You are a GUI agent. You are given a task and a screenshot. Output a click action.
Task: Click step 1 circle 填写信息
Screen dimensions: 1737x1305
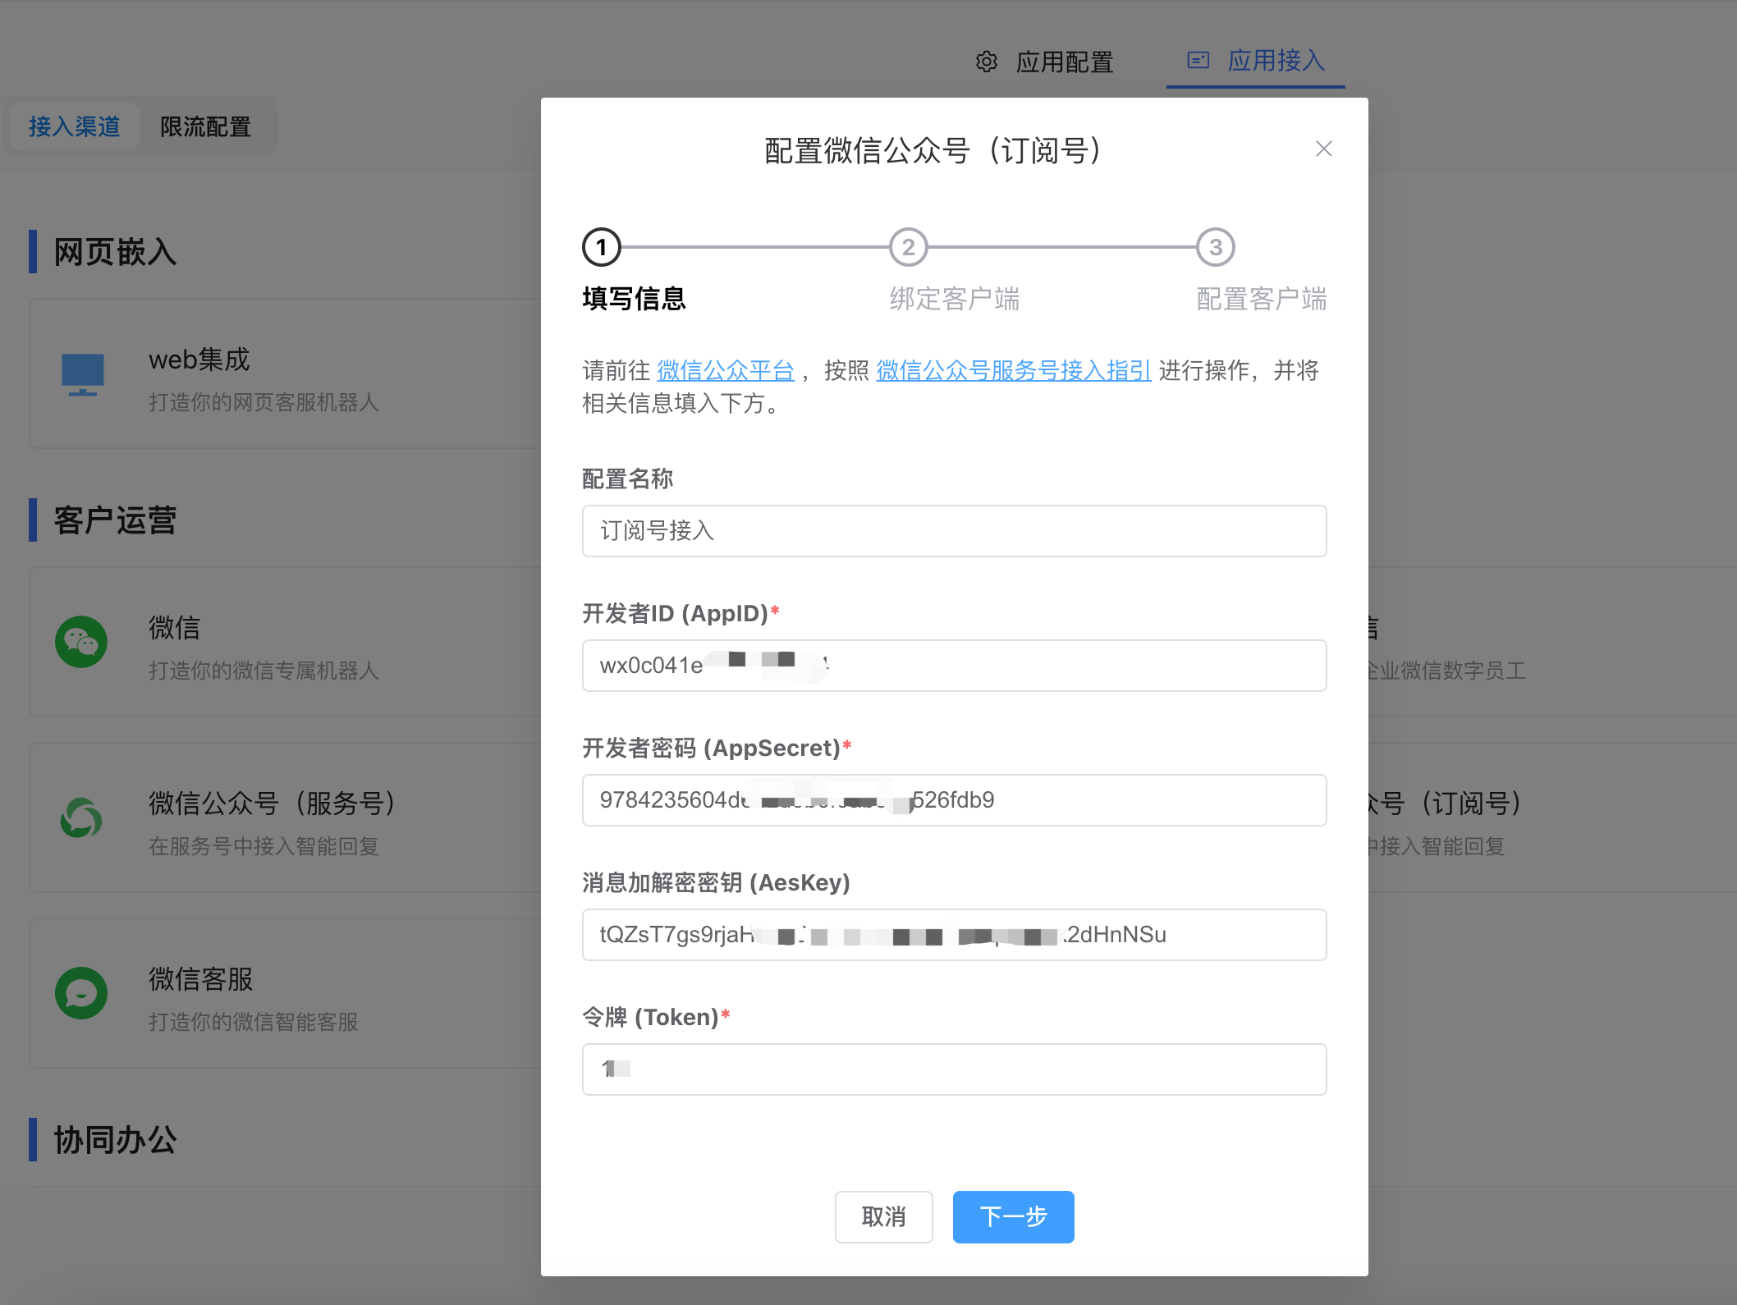coord(601,247)
